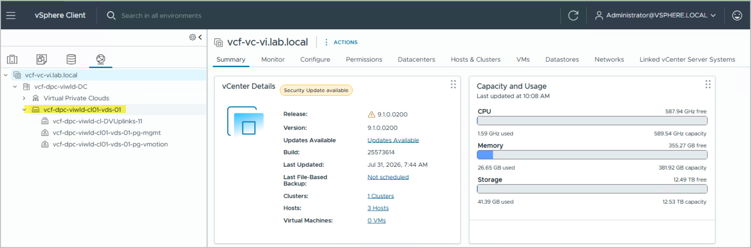The image size is (751, 248).
Task: Click port group icon for pg-mgmt
Action: [45, 133]
